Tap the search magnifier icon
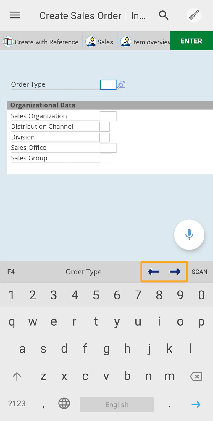Viewport: 213px width, 421px height. pyautogui.click(x=164, y=15)
